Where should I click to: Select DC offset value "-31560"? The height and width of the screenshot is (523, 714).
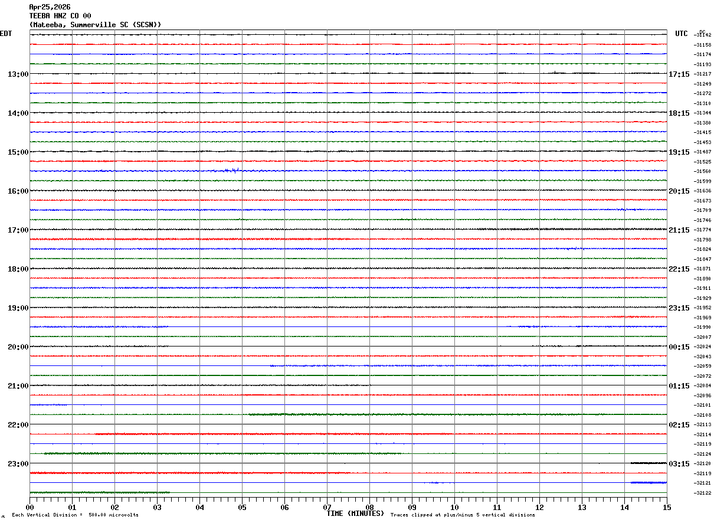point(703,172)
